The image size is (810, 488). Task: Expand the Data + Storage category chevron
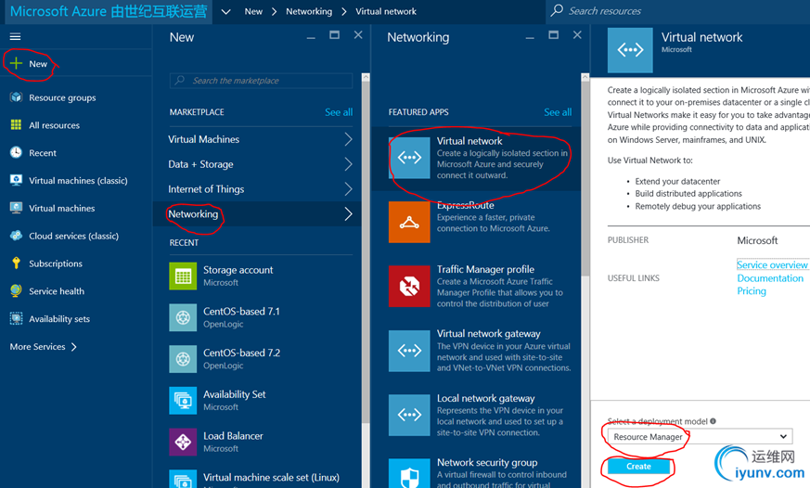click(x=348, y=164)
